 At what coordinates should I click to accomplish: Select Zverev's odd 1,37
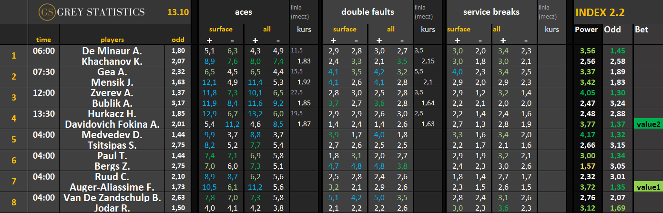point(178,92)
